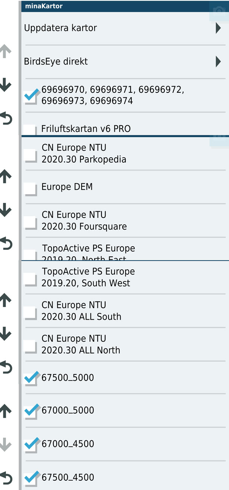Tap the CN Europe NTU ALL North label

click(x=81, y=344)
